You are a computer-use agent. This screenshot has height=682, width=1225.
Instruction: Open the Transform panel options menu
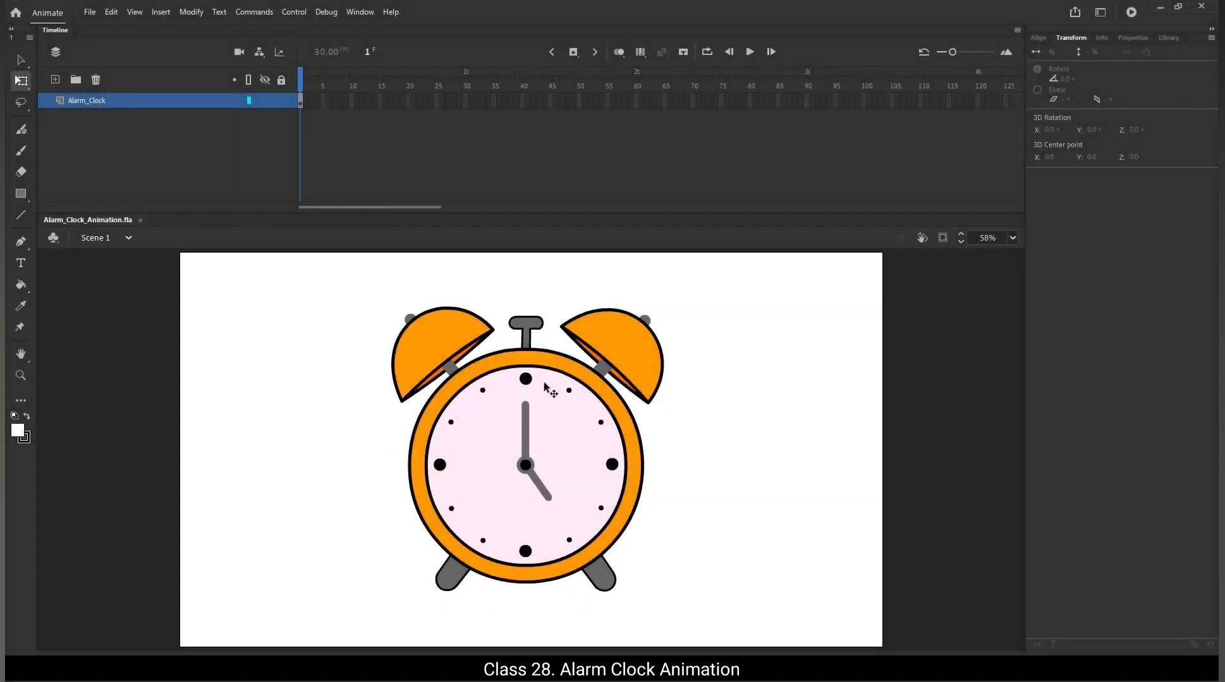coord(1212,38)
